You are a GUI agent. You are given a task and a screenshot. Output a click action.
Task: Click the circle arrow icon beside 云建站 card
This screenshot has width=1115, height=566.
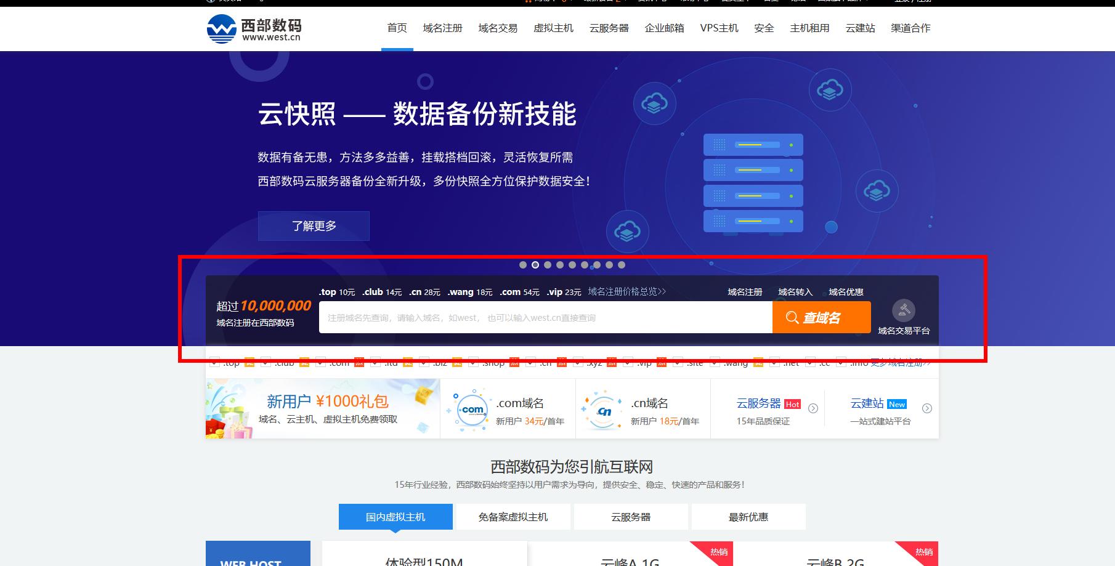tap(926, 408)
